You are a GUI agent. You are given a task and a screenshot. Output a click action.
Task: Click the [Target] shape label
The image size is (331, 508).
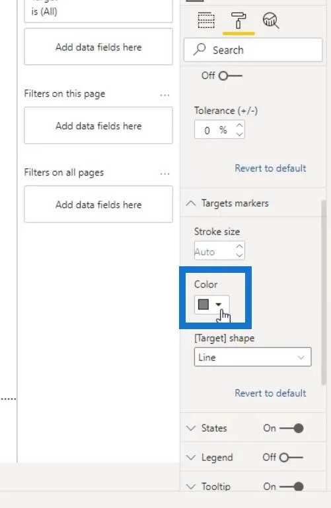point(225,338)
